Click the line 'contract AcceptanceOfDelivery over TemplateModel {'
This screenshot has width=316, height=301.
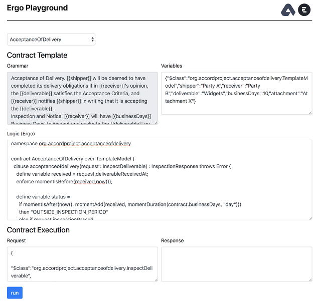click(x=73, y=159)
